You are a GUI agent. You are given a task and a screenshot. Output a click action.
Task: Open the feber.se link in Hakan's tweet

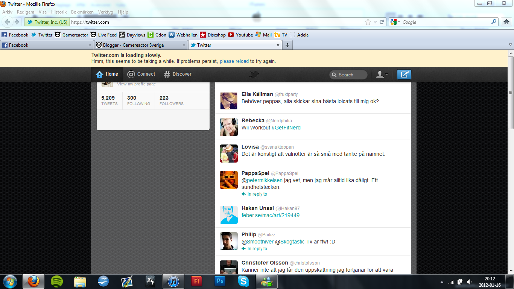[x=273, y=216]
